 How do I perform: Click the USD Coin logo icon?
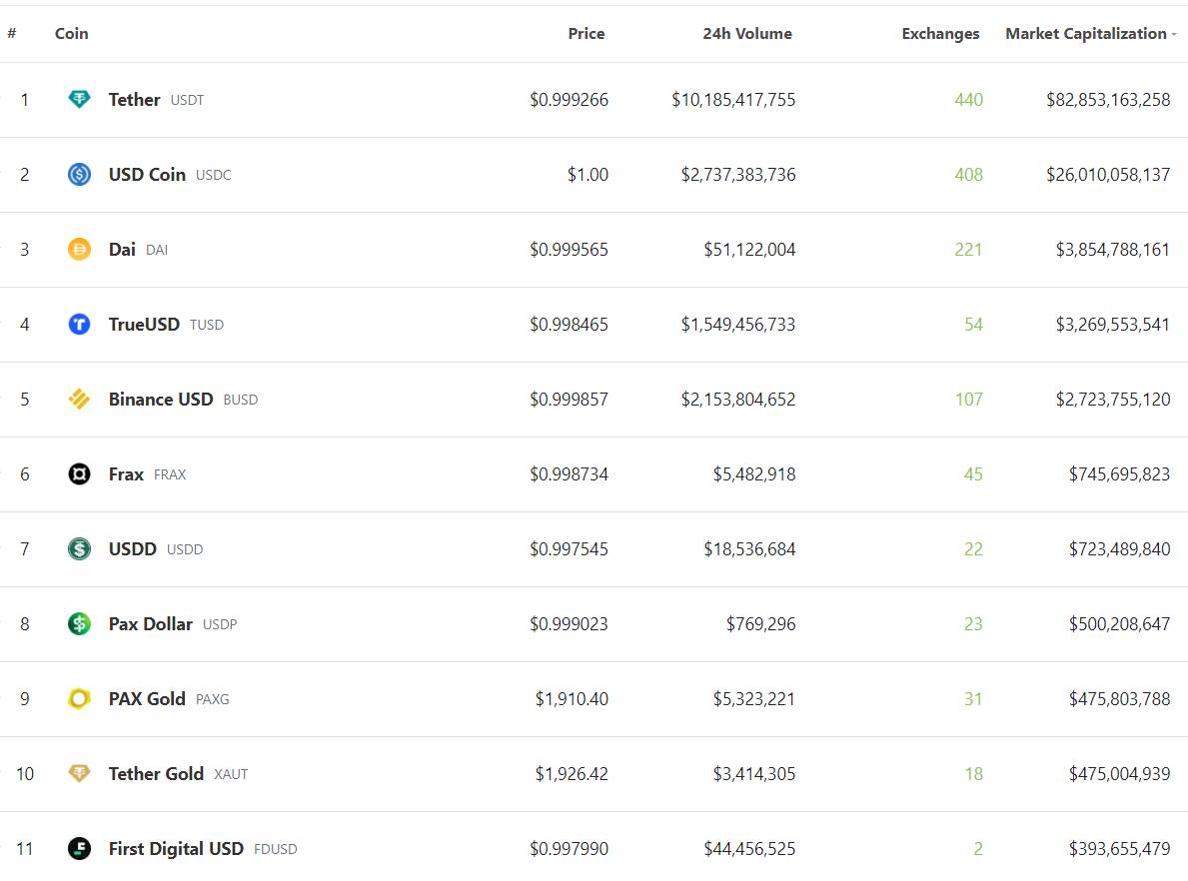[x=79, y=174]
